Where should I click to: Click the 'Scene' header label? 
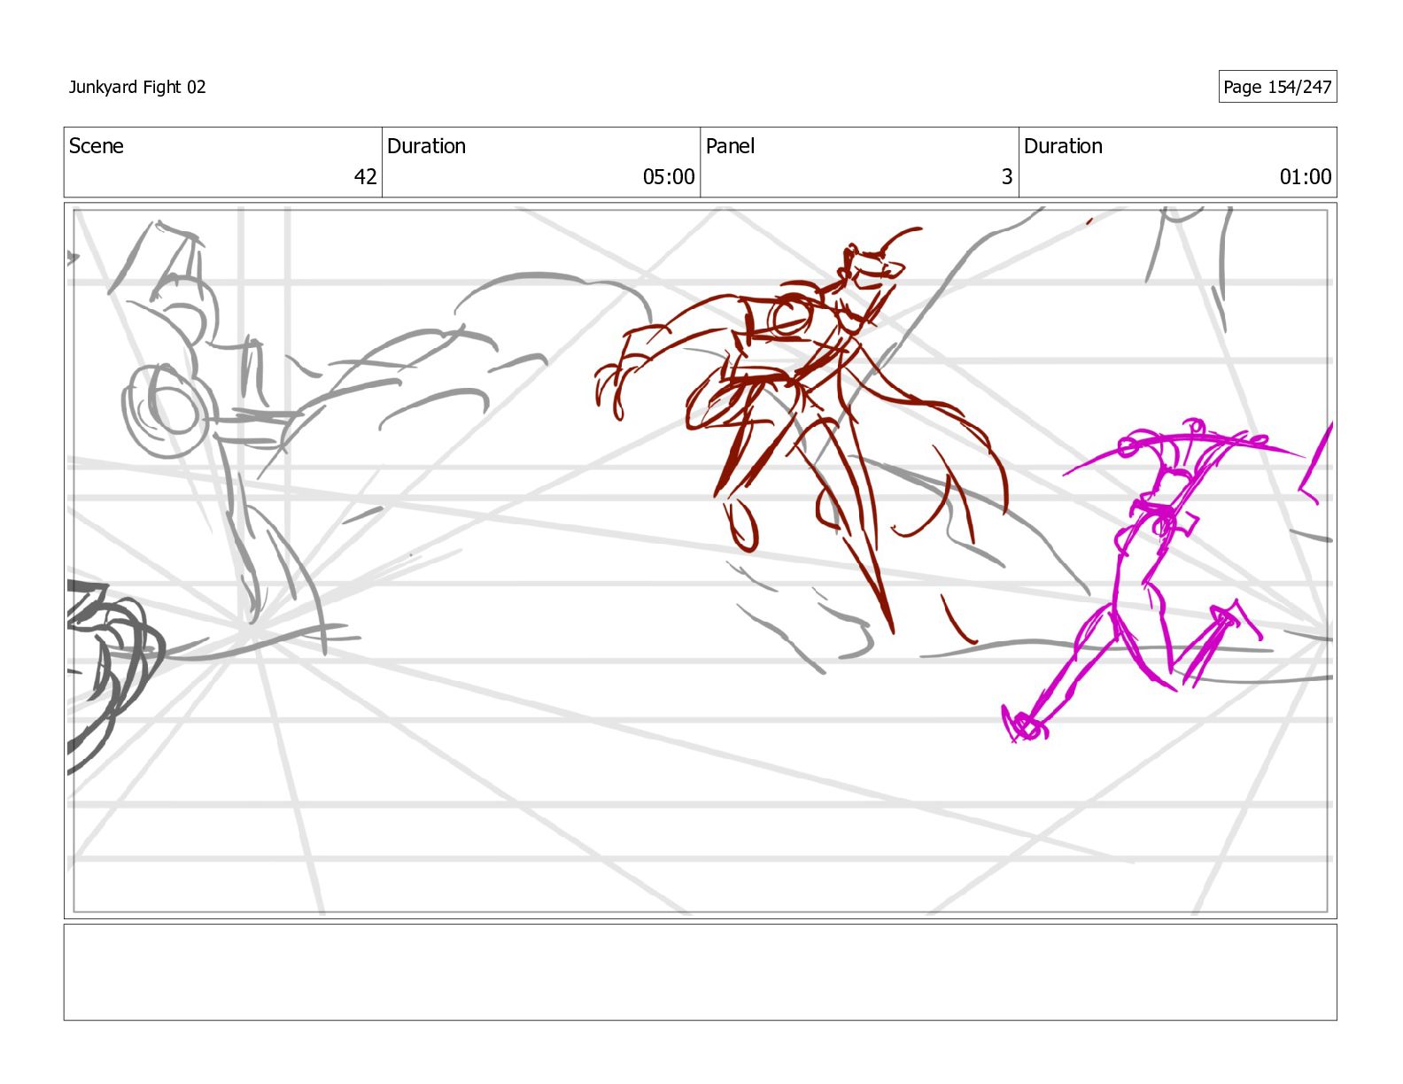tap(97, 146)
